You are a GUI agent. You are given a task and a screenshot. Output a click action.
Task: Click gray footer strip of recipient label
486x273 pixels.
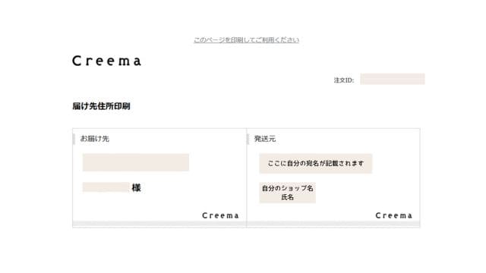click(159, 224)
